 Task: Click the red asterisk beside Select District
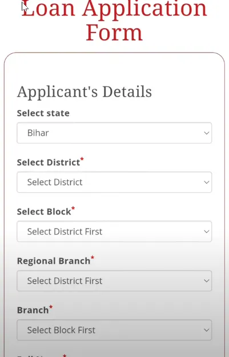pos(82,159)
